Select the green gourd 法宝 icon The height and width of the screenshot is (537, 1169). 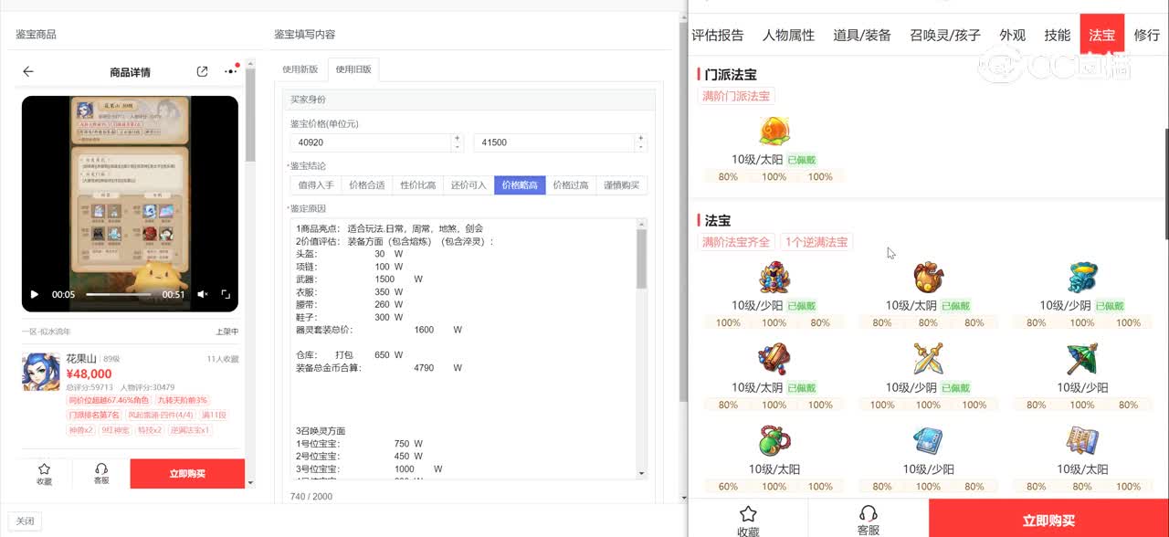(x=774, y=442)
